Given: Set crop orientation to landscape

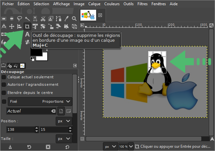Looking at the screenshot, I should [x=68, y=111].
